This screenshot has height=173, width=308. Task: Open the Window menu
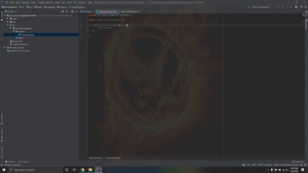pos(82,2)
